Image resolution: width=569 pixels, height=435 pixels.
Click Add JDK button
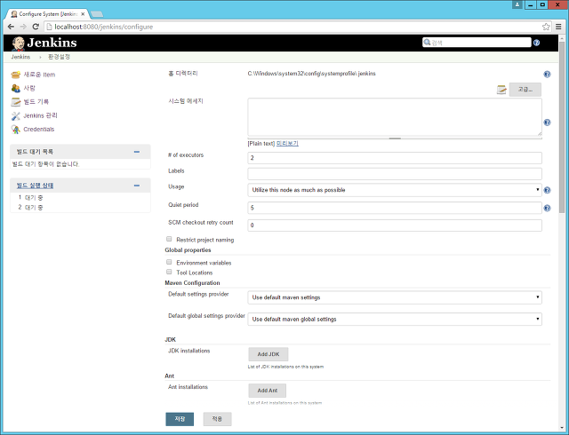pos(268,354)
